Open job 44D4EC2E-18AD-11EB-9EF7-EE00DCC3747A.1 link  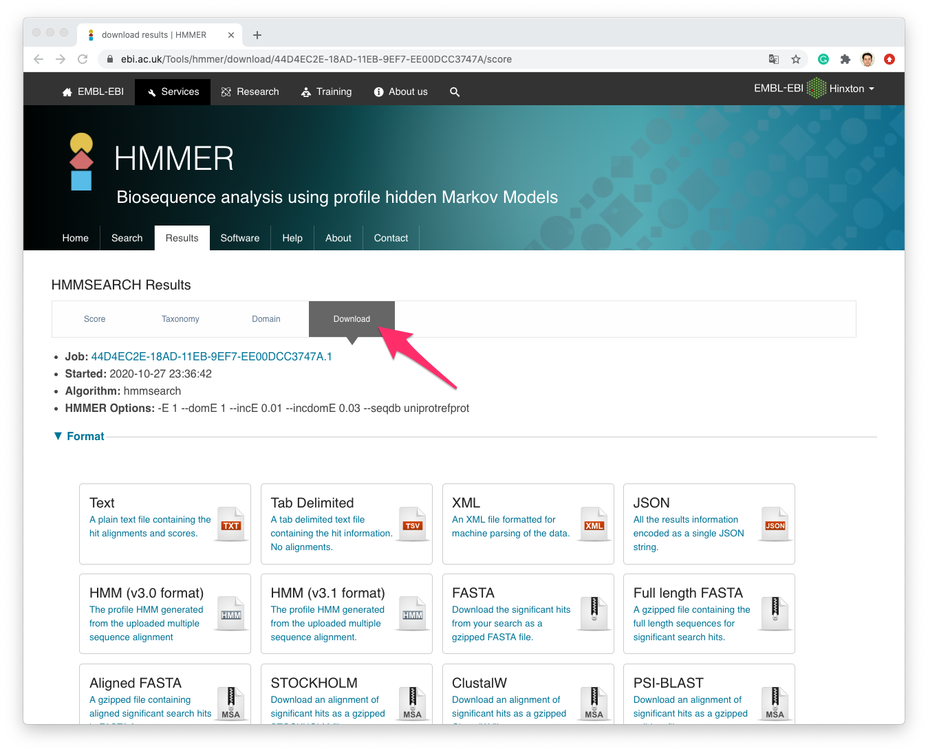click(211, 356)
